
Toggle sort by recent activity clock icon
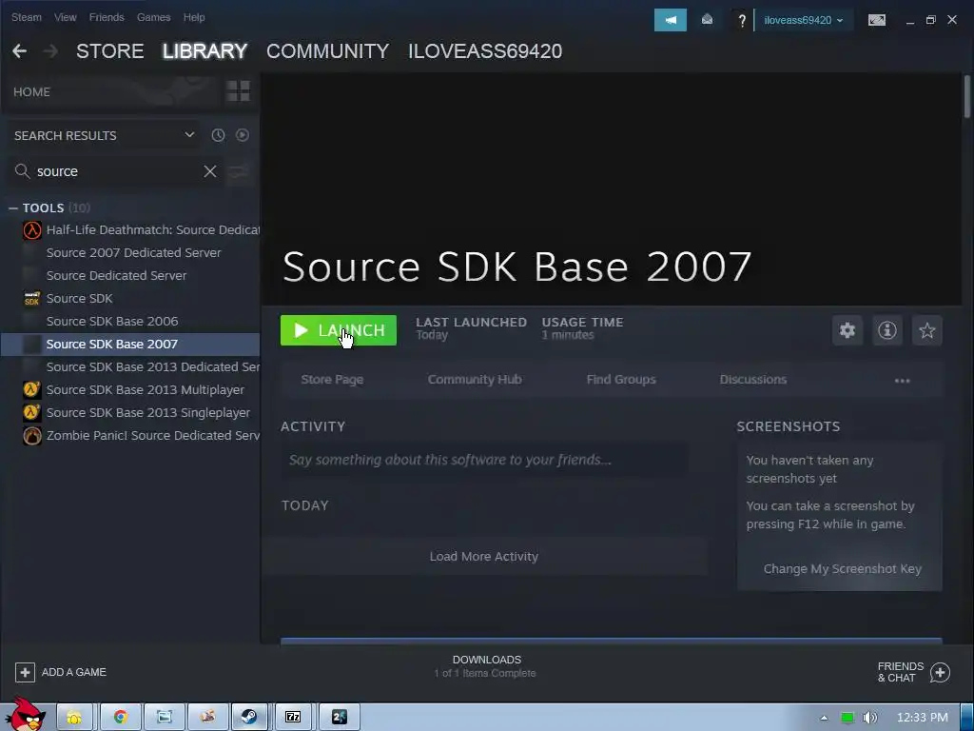(x=218, y=135)
